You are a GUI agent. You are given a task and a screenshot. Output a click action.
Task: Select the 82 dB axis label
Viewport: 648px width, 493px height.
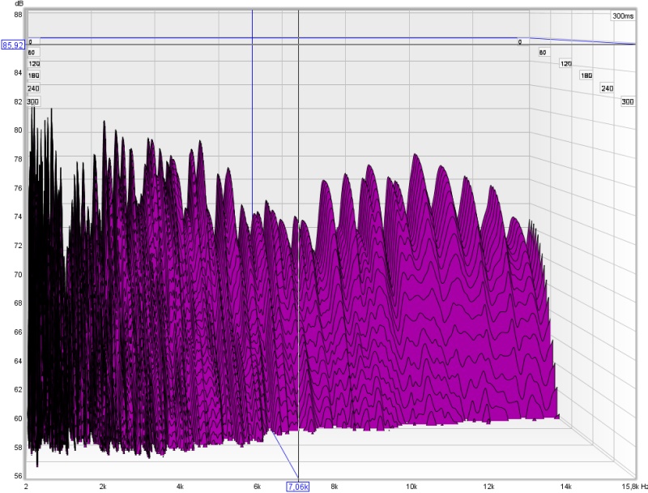pos(18,101)
